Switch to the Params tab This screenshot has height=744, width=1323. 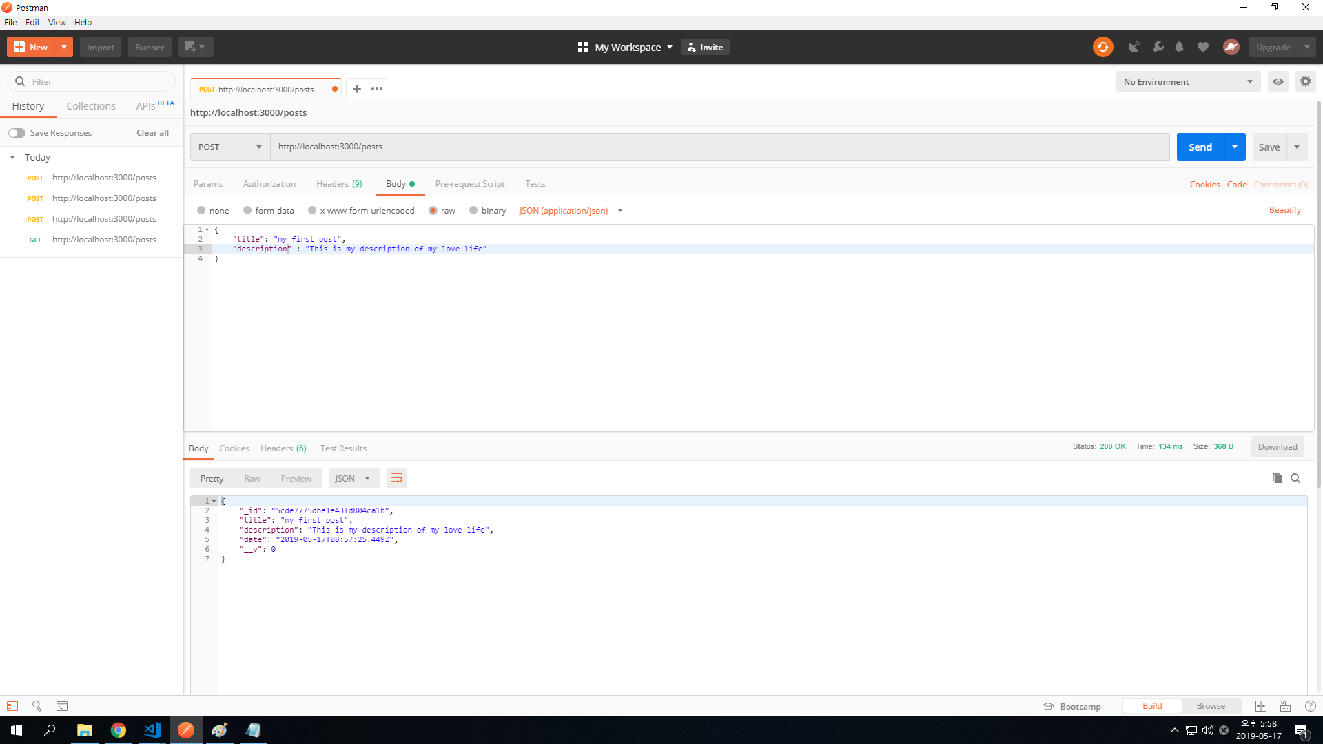coord(208,183)
